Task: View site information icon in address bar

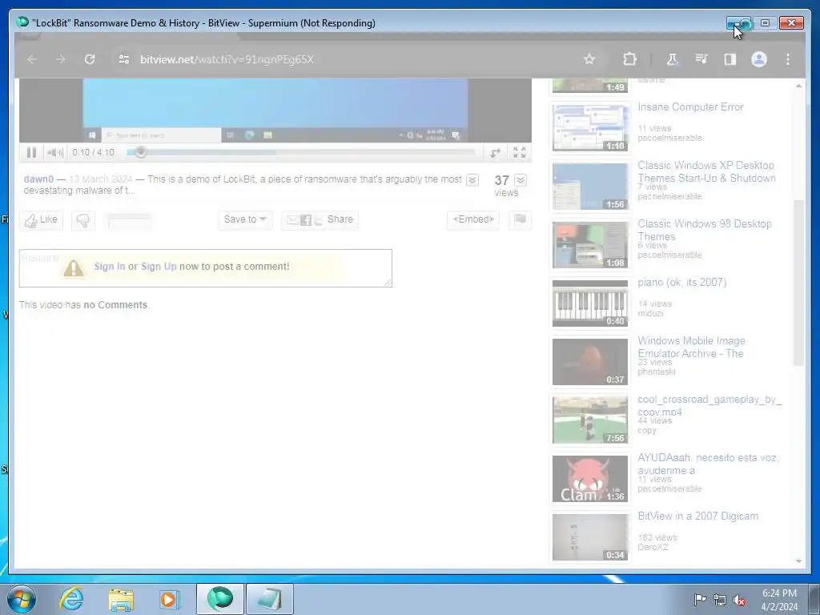Action: click(124, 59)
